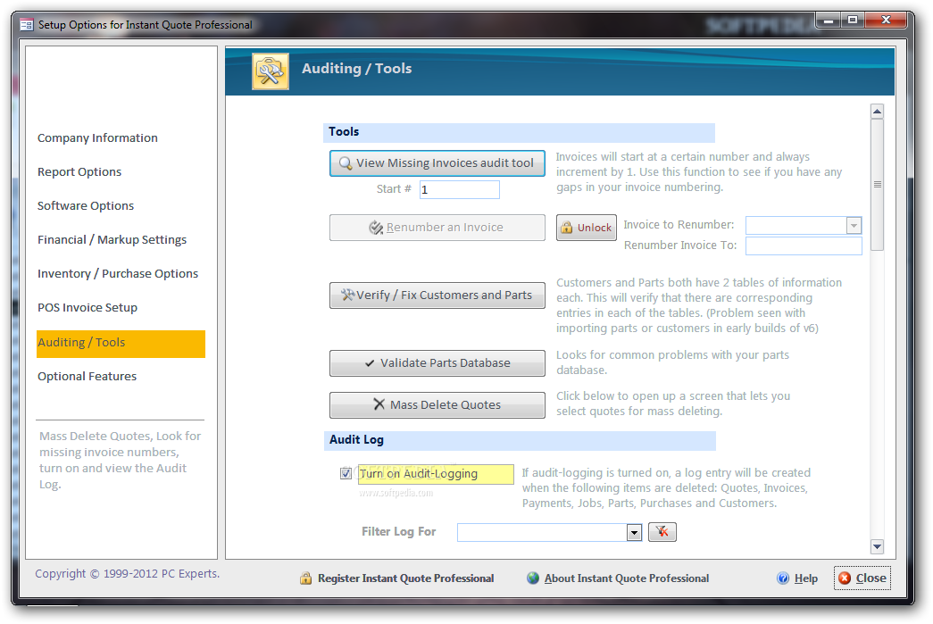Click the vertical scrollbar thumb

(x=877, y=185)
